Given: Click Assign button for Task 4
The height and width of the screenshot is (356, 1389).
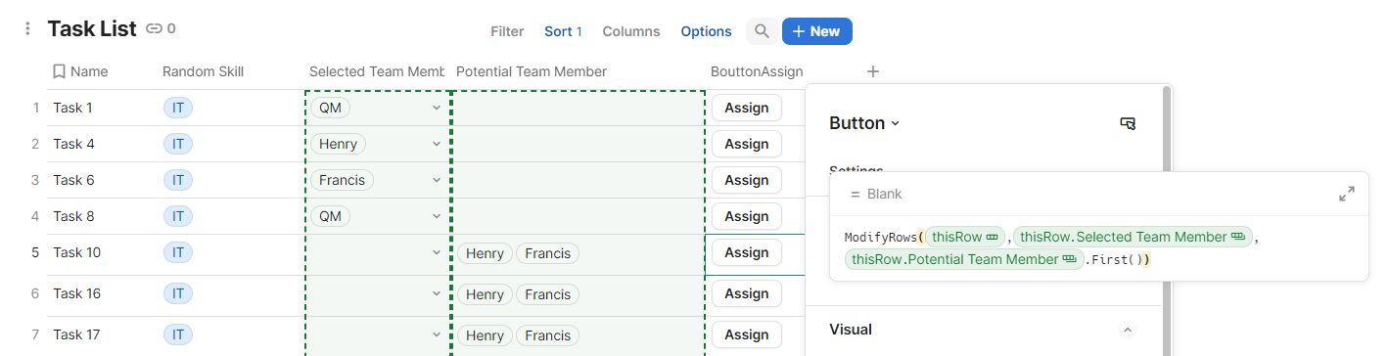Looking at the screenshot, I should (747, 144).
